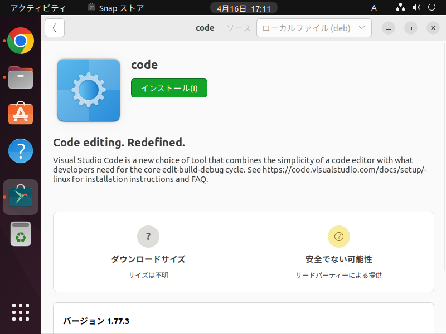Maximize the Snap Store window
446x334 pixels.
coord(410,28)
